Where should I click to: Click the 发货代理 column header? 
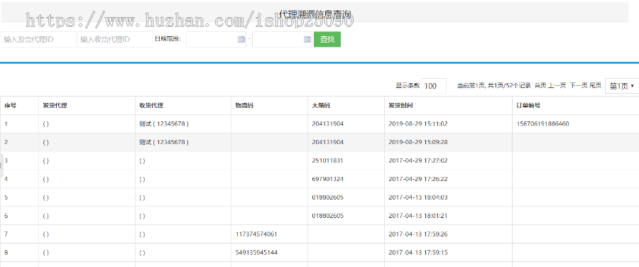(55, 106)
